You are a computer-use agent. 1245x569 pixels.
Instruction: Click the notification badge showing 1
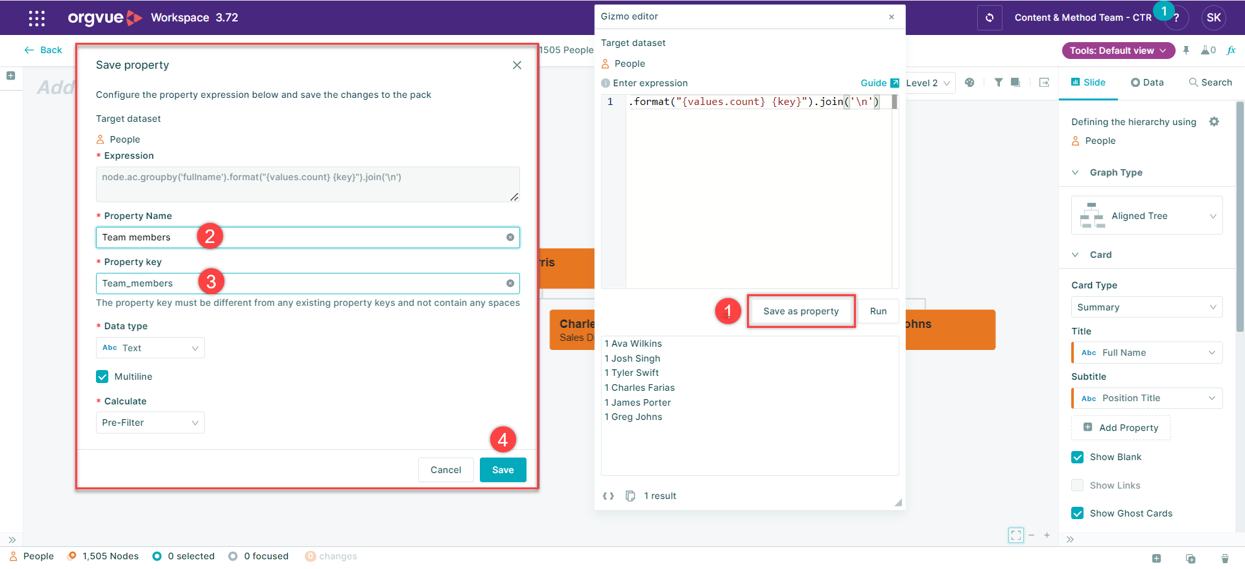click(x=1164, y=10)
